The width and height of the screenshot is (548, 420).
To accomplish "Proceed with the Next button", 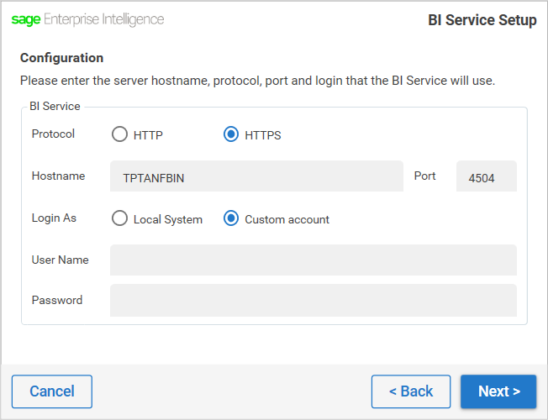I will click(498, 391).
